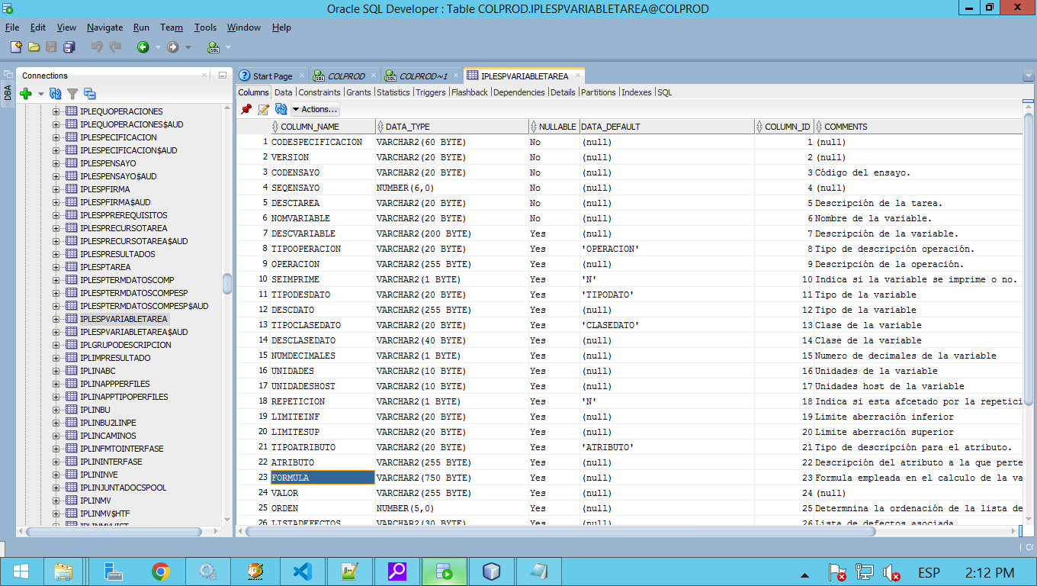Click the network icon in the system tray
This screenshot has width=1037, height=586.
[x=864, y=572]
